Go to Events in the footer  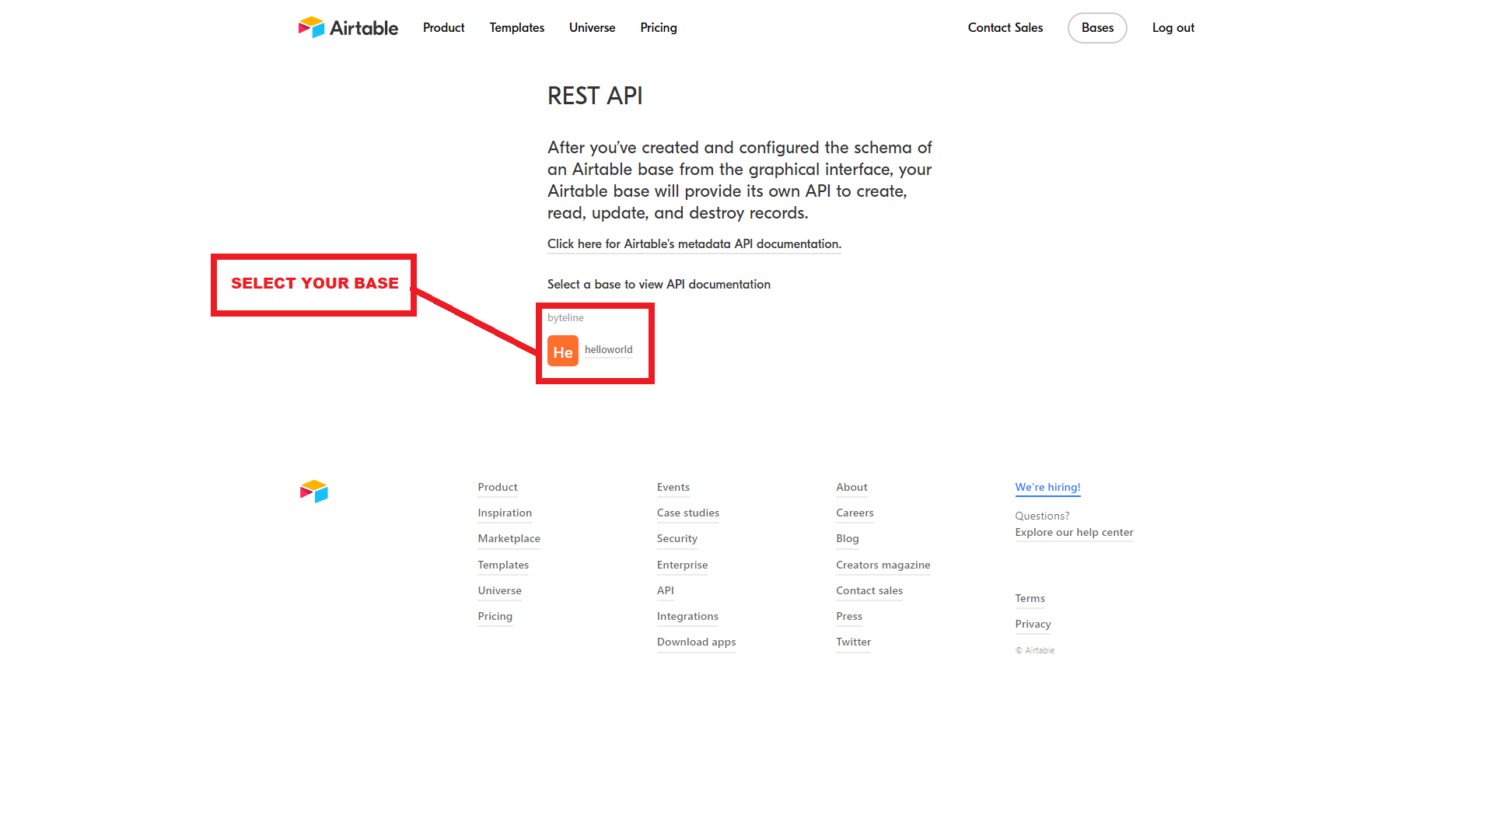click(673, 488)
